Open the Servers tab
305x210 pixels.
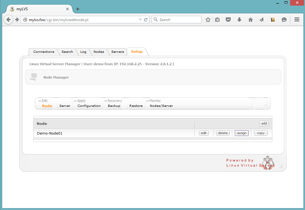pyautogui.click(x=118, y=52)
